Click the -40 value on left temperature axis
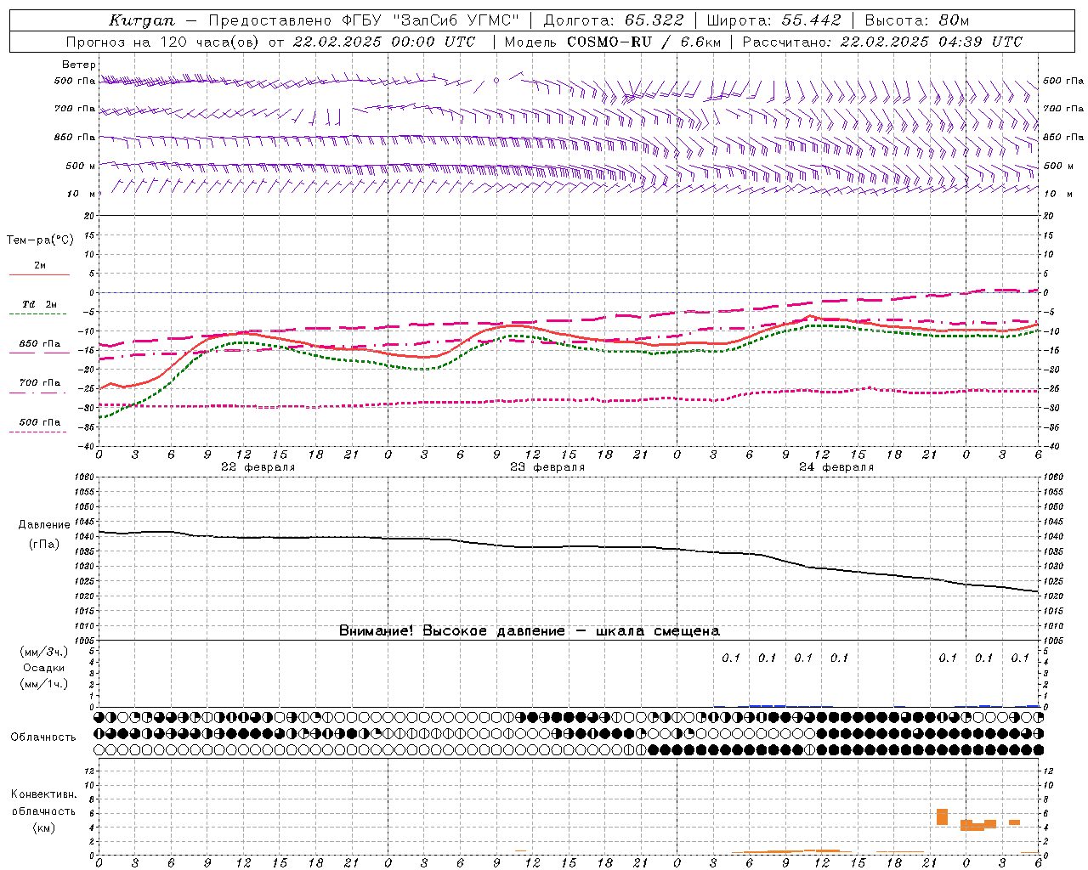1088x870 pixels. tap(88, 446)
